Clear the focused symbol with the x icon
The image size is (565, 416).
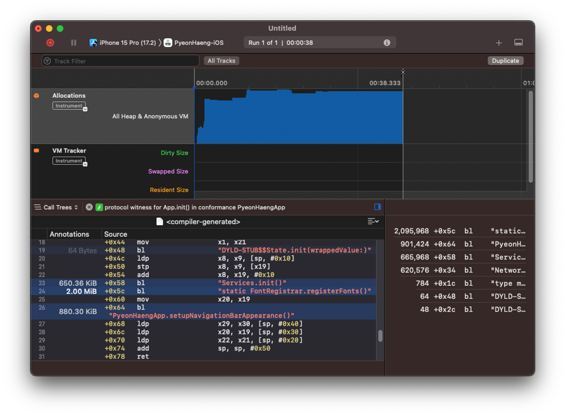(x=89, y=207)
